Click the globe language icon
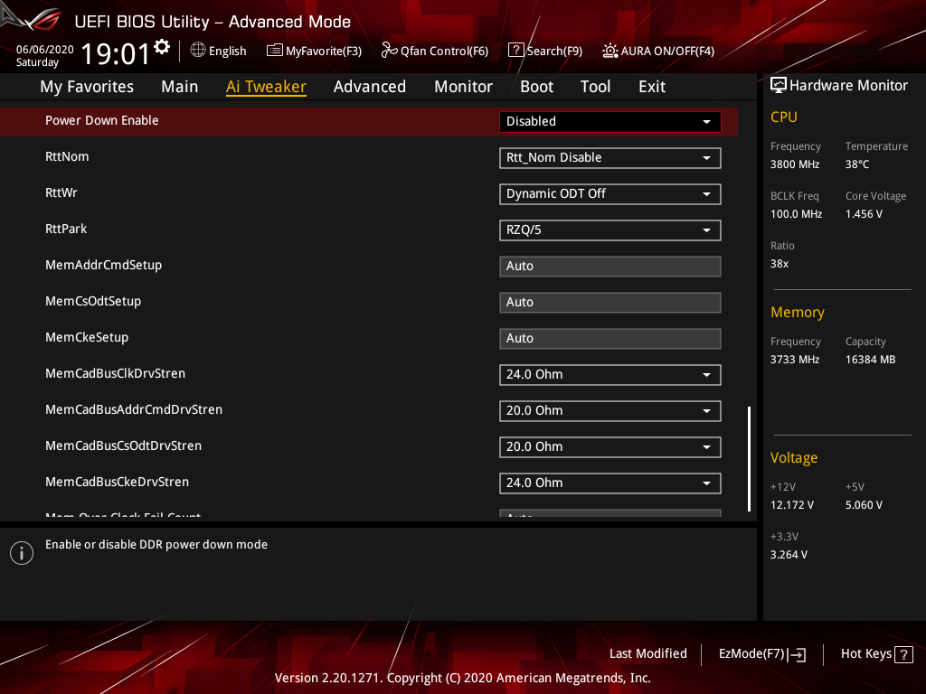This screenshot has height=694, width=926. (198, 51)
